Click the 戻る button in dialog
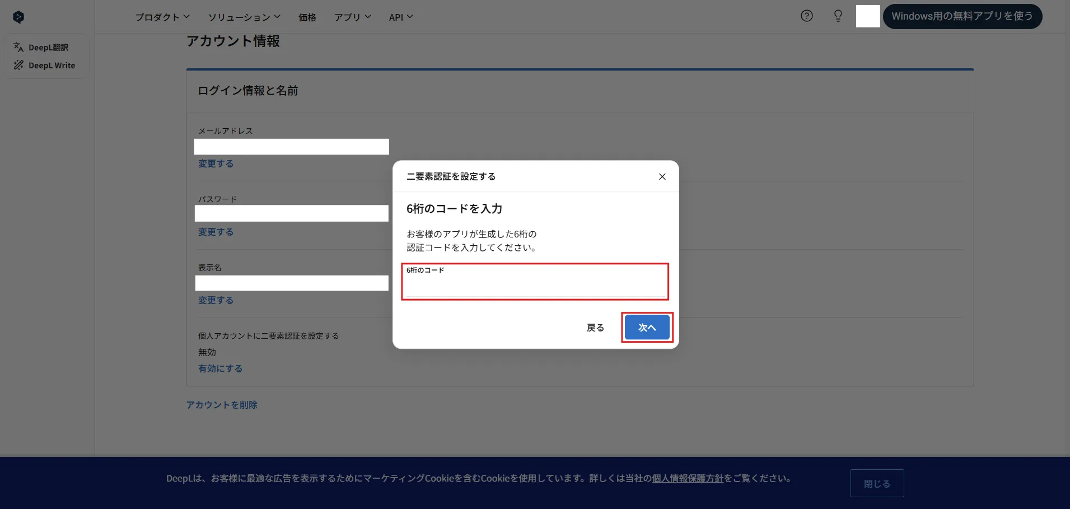Image resolution: width=1070 pixels, height=509 pixels. point(595,328)
